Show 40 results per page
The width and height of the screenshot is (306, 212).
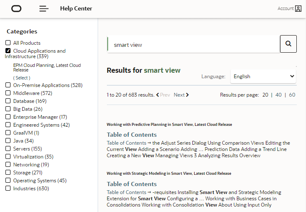click(278, 95)
